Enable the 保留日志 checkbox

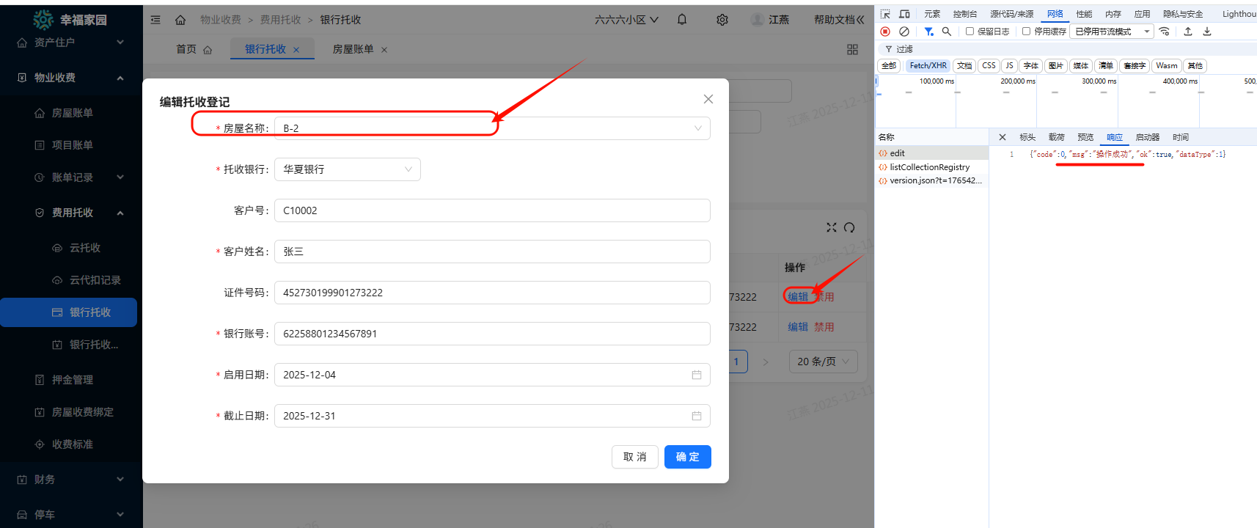[x=970, y=32]
